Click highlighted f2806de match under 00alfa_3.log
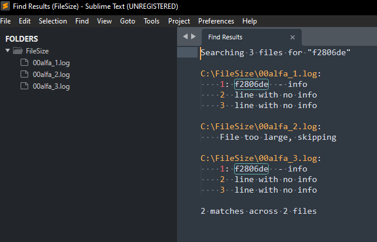This screenshot has width=377, height=242. pos(251,169)
